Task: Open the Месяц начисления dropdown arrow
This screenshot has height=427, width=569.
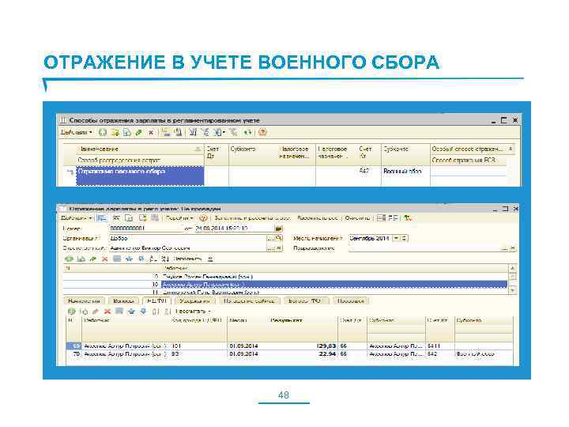Action: tap(397, 239)
